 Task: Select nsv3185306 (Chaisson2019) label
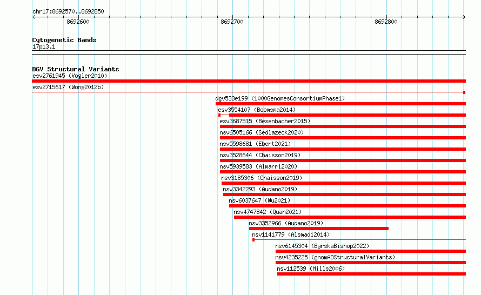point(262,178)
